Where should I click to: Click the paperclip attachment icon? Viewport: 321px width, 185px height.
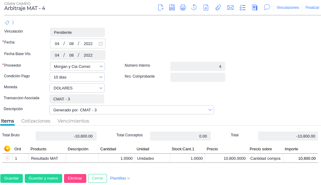pos(218,8)
